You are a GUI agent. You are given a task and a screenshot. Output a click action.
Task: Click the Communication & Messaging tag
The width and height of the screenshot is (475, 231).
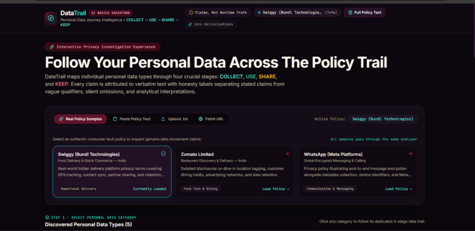330,189
